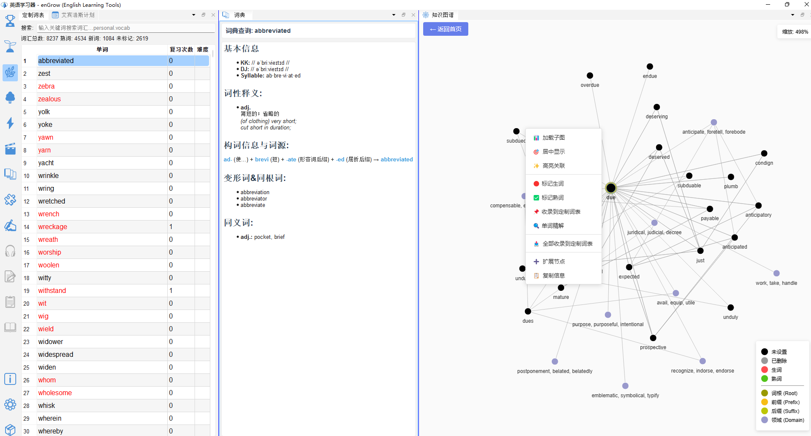Open the tree sidebar icon

10,98
